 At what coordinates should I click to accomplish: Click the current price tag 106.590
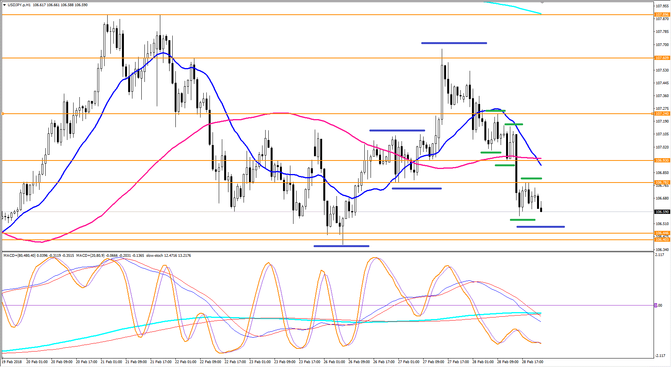pos(662,212)
